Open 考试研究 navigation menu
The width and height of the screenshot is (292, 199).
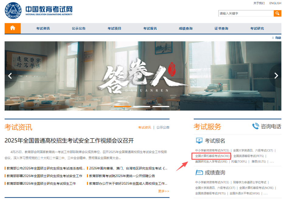(x=257, y=29)
